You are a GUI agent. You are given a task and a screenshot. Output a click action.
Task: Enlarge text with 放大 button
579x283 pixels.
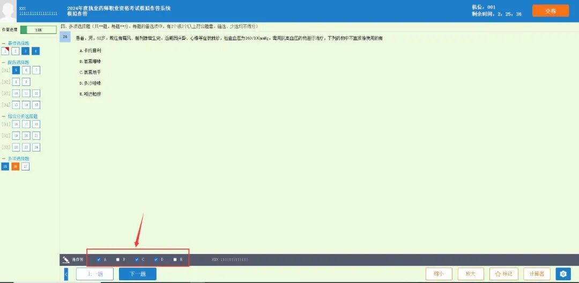tap(471, 274)
